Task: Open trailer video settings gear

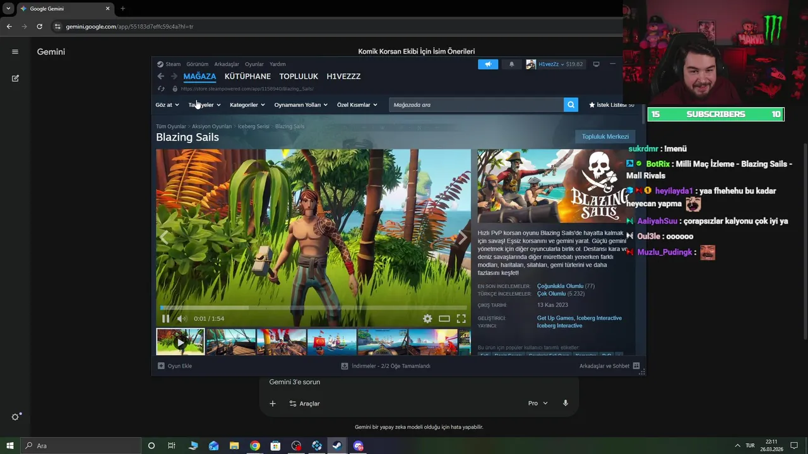Action: (x=427, y=318)
